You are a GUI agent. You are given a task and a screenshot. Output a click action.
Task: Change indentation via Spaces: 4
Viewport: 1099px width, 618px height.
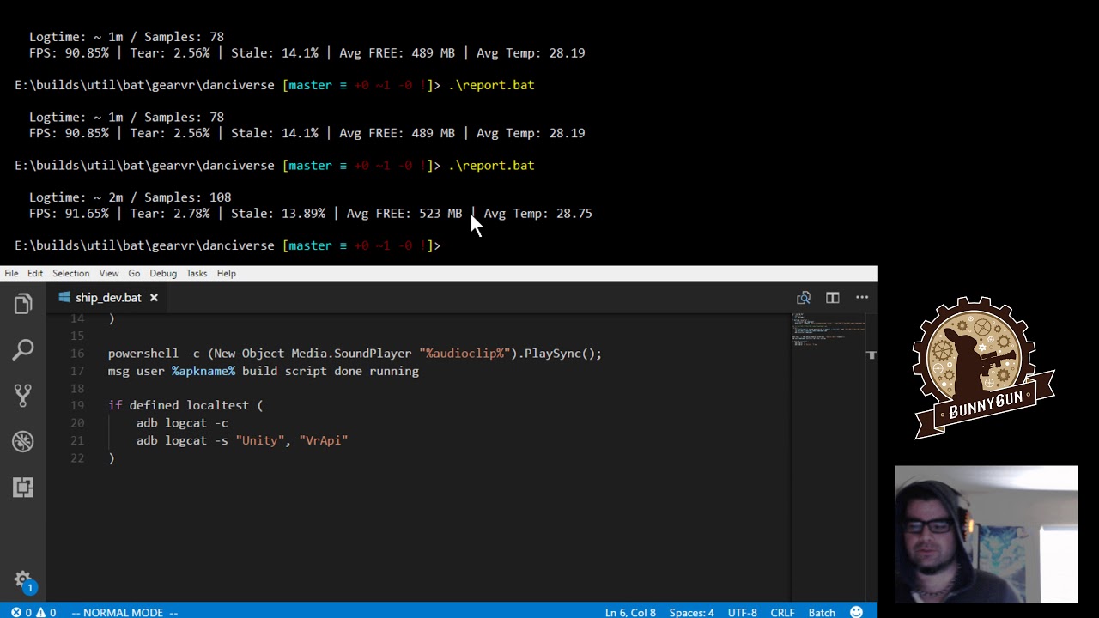point(691,612)
